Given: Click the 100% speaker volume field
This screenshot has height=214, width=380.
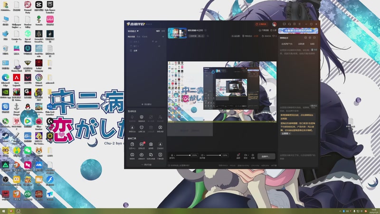Looking at the screenshot, I should [225, 156].
